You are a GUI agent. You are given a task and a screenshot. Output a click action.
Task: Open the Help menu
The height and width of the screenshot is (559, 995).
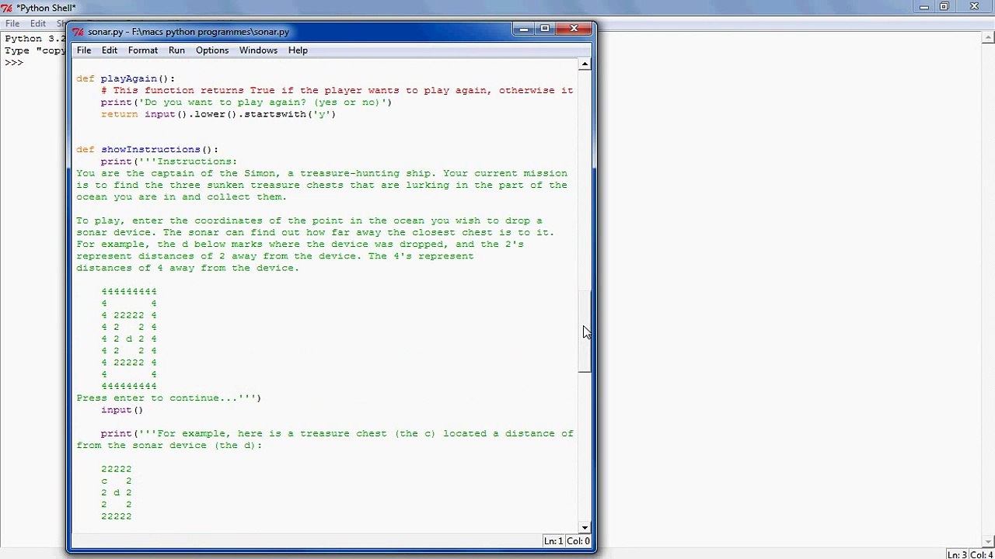(x=298, y=50)
